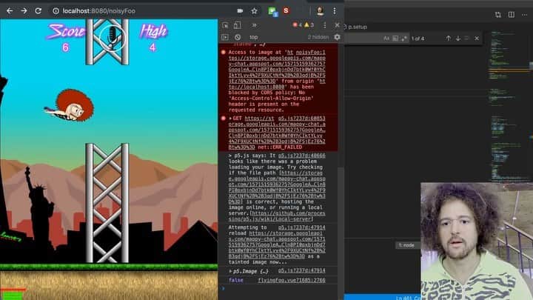
Task: Go to next find match
Action: point(458,39)
